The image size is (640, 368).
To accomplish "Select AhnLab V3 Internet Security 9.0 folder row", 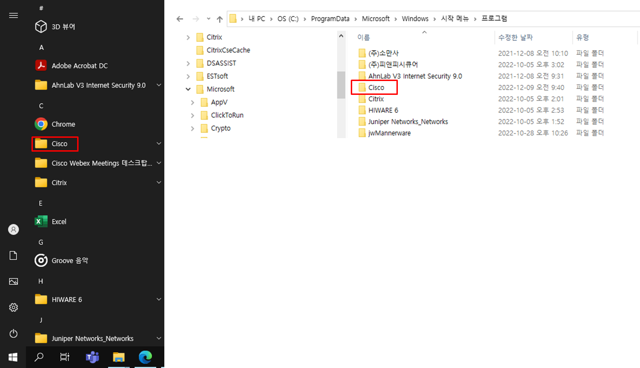I will tap(410, 76).
